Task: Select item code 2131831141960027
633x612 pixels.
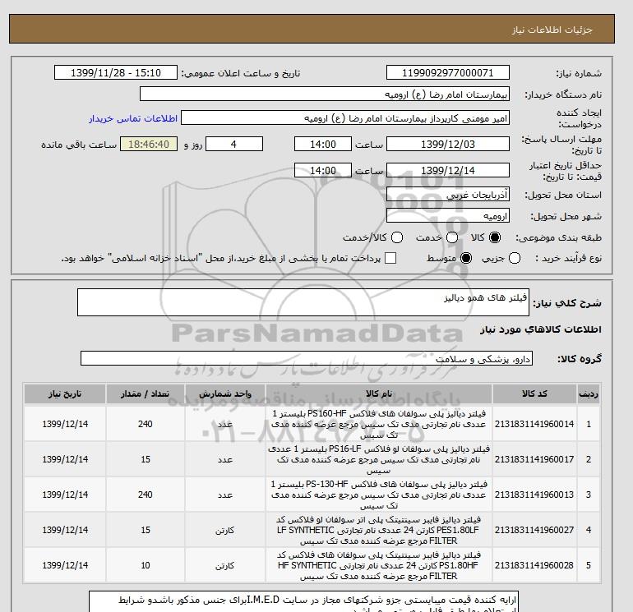Action: [x=534, y=530]
